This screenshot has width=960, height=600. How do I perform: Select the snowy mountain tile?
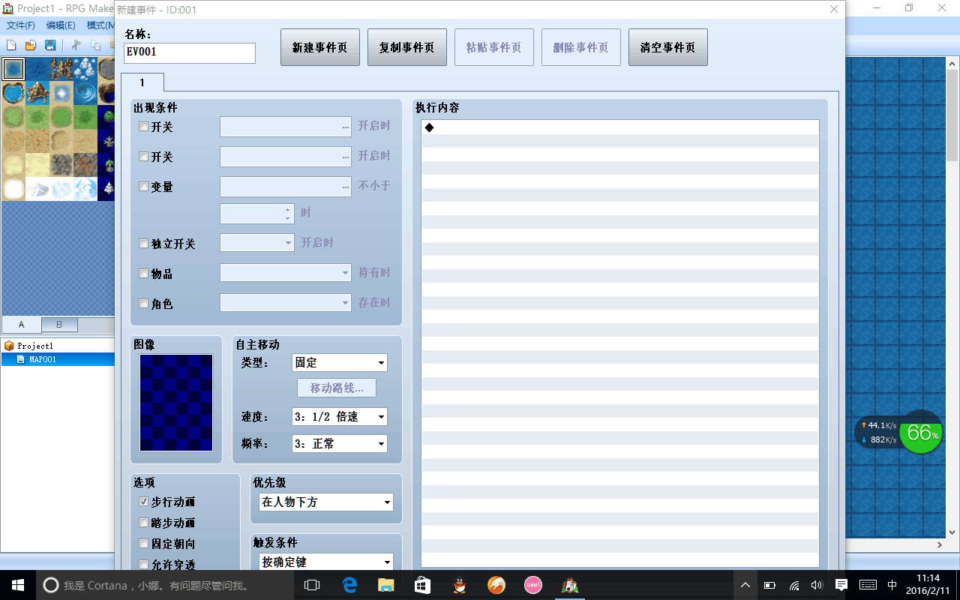click(x=37, y=189)
